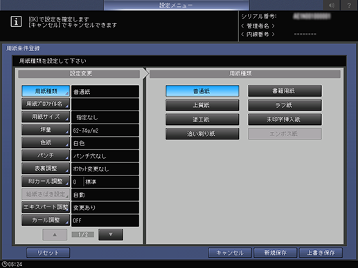The height and width of the screenshot is (268, 358).
Task: Click the 内線番号 label
Action: 258,35
